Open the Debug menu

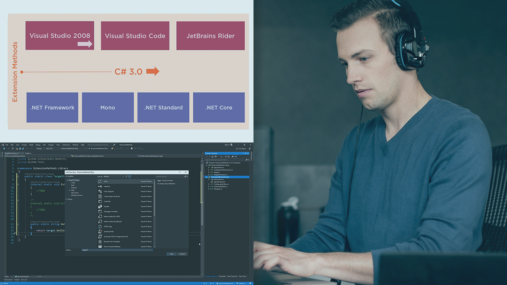[38, 145]
